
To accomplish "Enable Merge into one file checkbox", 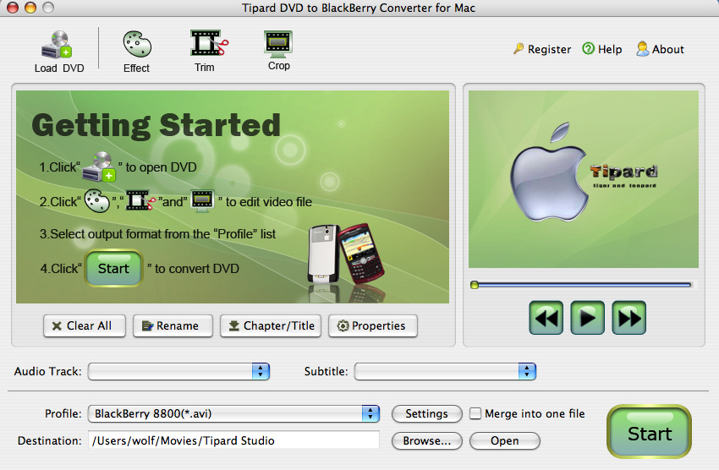I will tap(475, 413).
